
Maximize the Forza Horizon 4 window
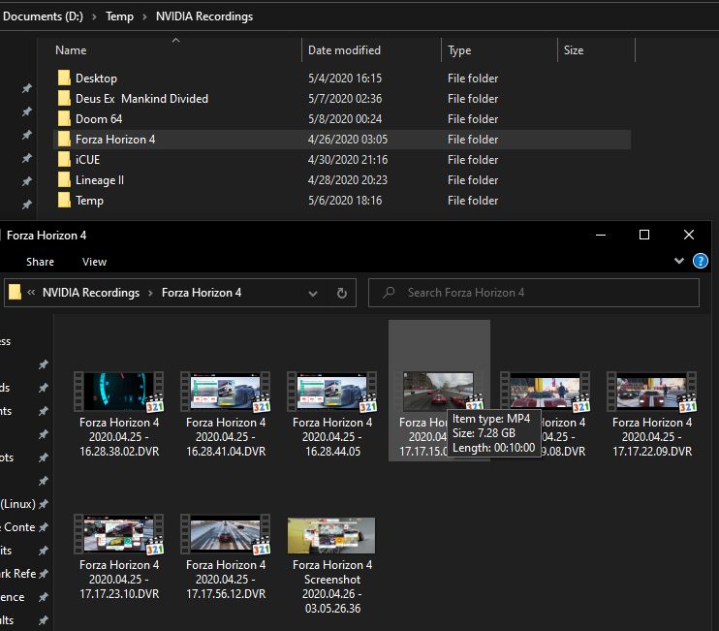(644, 235)
